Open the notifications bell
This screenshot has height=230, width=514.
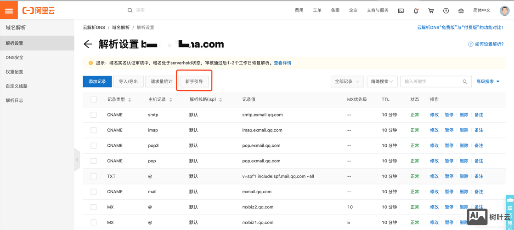click(416, 11)
